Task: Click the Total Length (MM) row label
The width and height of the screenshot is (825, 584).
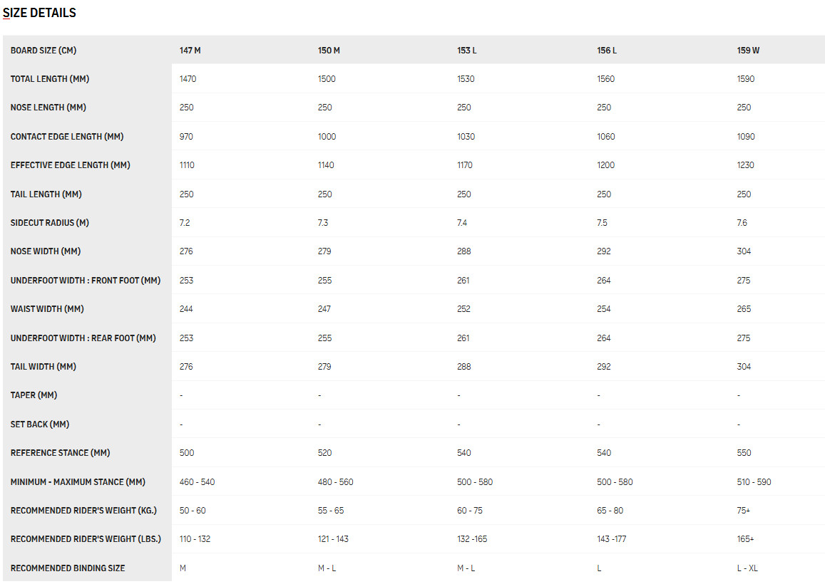Action: [x=50, y=79]
